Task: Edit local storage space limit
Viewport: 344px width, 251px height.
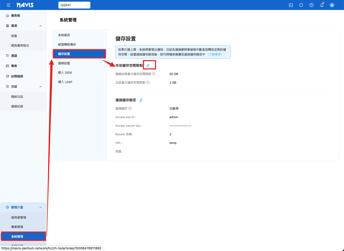Action: (x=148, y=65)
